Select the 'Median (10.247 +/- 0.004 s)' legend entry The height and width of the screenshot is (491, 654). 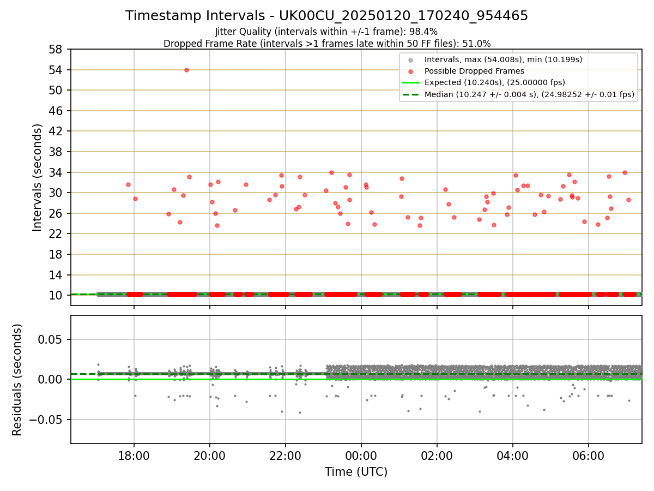529,94
